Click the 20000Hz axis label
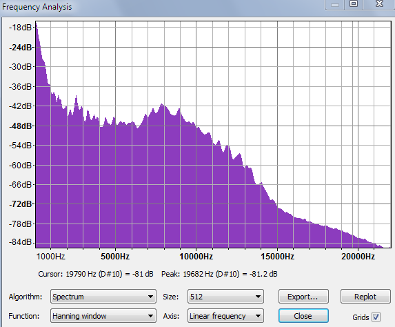This screenshot has width=395, height=327. [x=358, y=257]
